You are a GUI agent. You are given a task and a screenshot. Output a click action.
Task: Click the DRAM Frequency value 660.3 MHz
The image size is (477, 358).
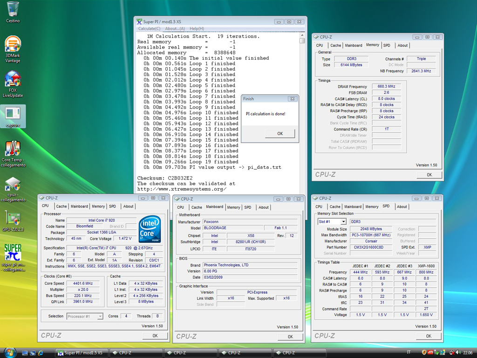tap(386, 86)
